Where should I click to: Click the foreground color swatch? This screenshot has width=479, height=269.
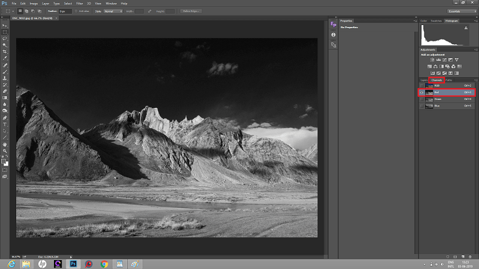tap(4, 160)
